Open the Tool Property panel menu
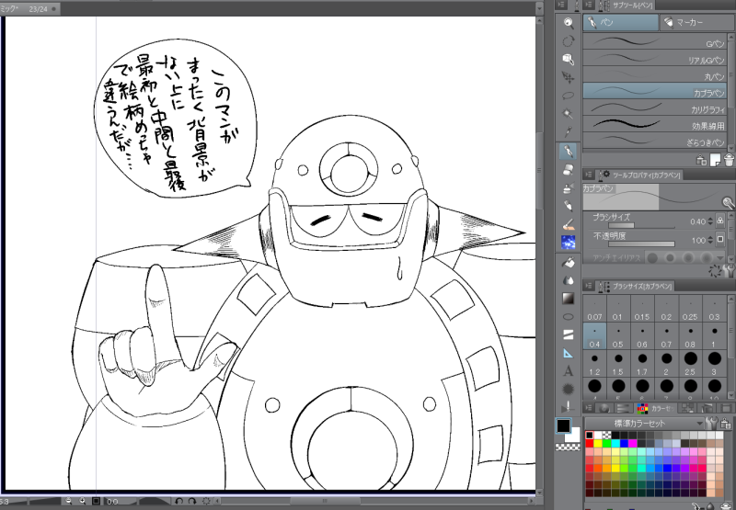 point(589,175)
